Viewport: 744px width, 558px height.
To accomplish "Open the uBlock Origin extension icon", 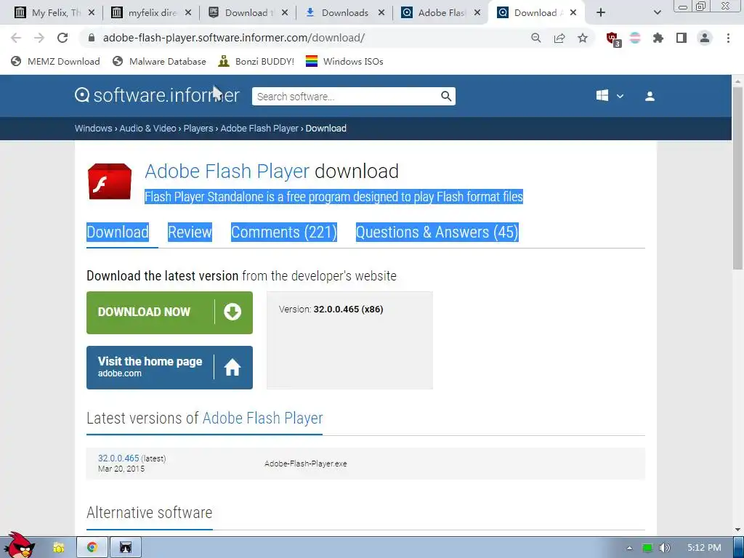I will pyautogui.click(x=612, y=39).
